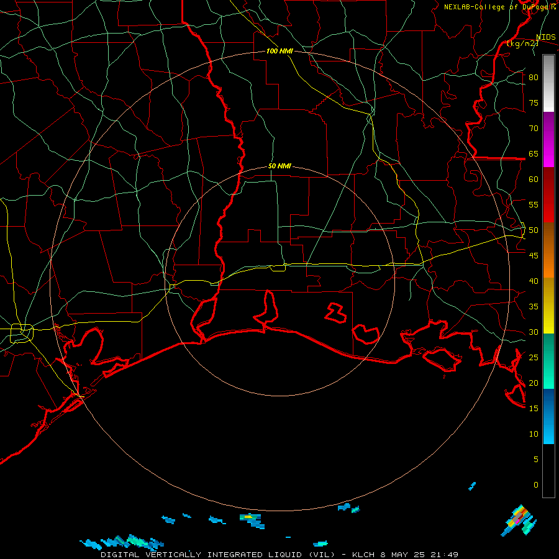Click the '45' value on the scale
559x559 pixels.
(534, 256)
